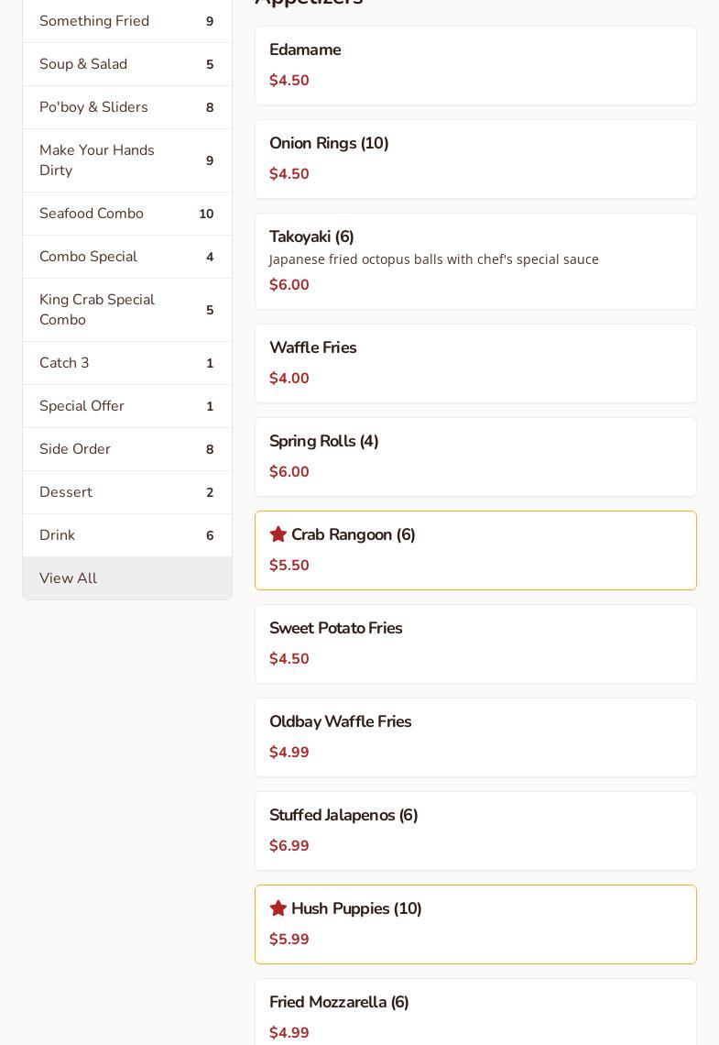Pick the Spring Rolls (4) item
719x1045 pixels.
pyautogui.click(x=474, y=456)
